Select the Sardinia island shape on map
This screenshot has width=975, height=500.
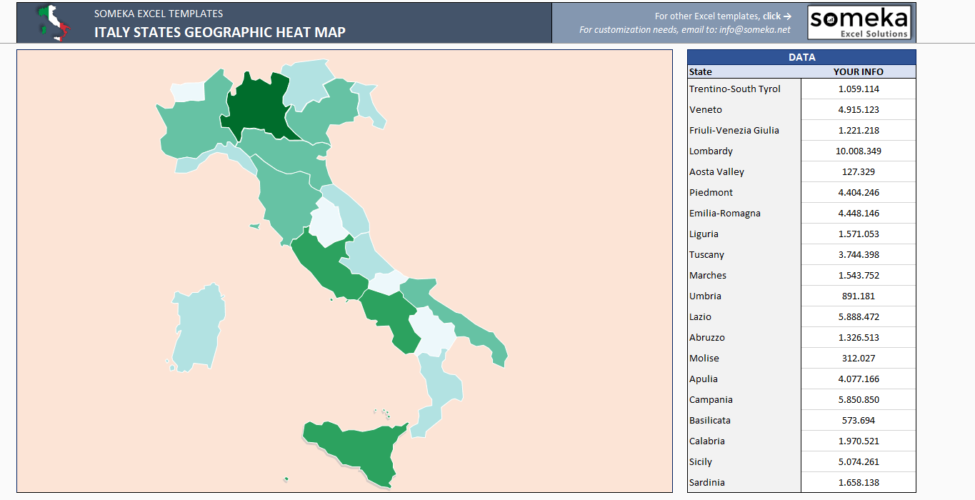(x=198, y=330)
